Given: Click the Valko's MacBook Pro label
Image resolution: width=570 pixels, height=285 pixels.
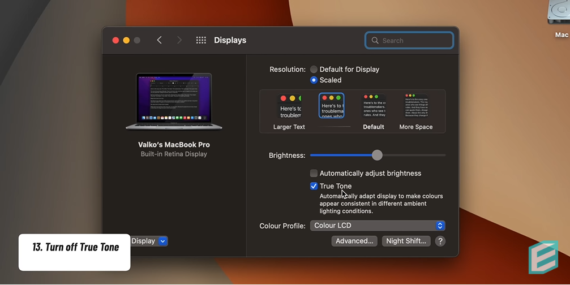Looking at the screenshot, I should (x=174, y=145).
